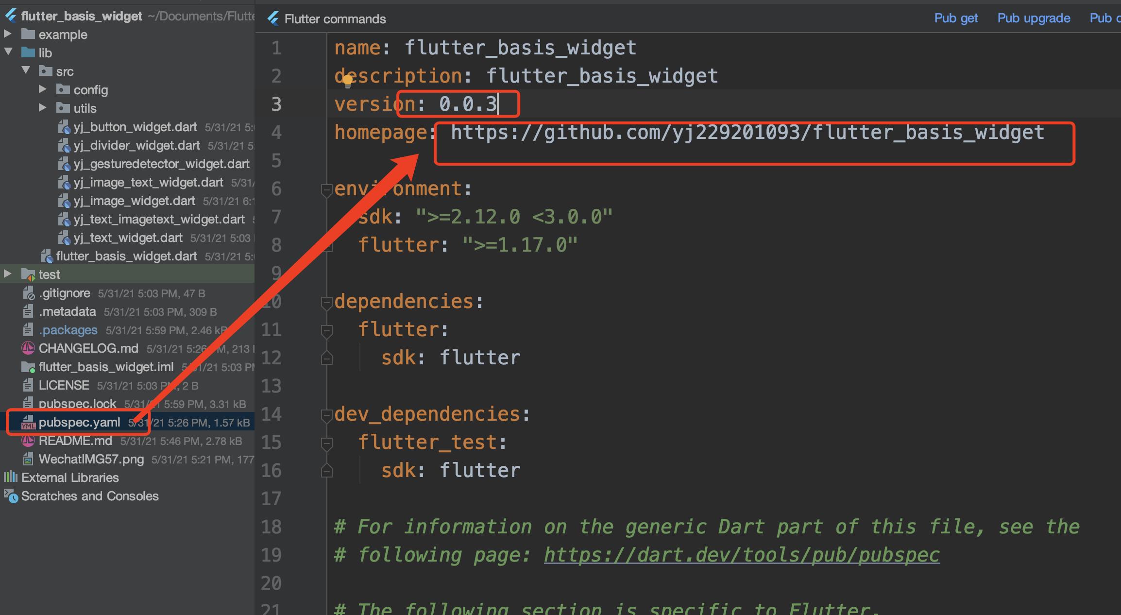Click the config folder icon

(x=63, y=89)
